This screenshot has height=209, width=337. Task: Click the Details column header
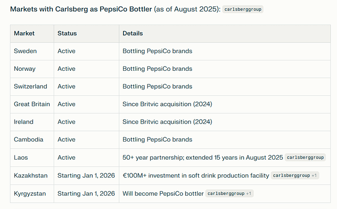tap(132, 33)
